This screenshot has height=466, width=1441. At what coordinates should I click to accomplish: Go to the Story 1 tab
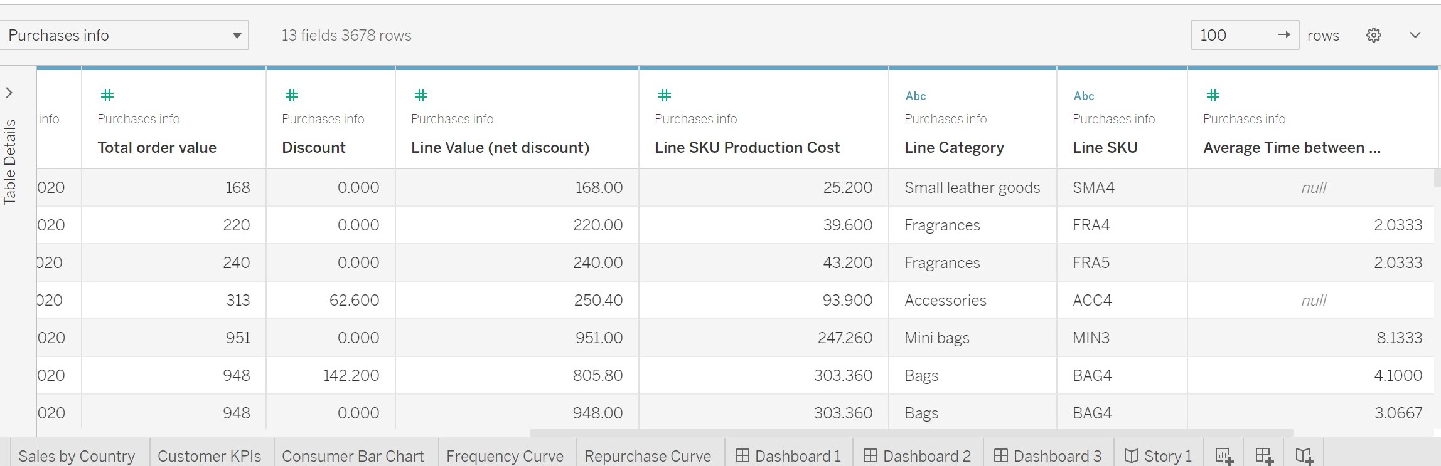point(1158,456)
